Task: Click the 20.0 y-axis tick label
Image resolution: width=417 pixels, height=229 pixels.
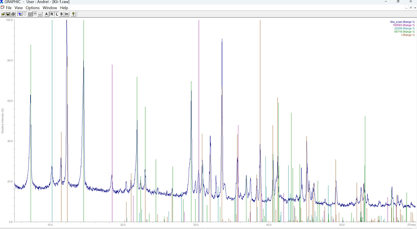Action: 10,181
